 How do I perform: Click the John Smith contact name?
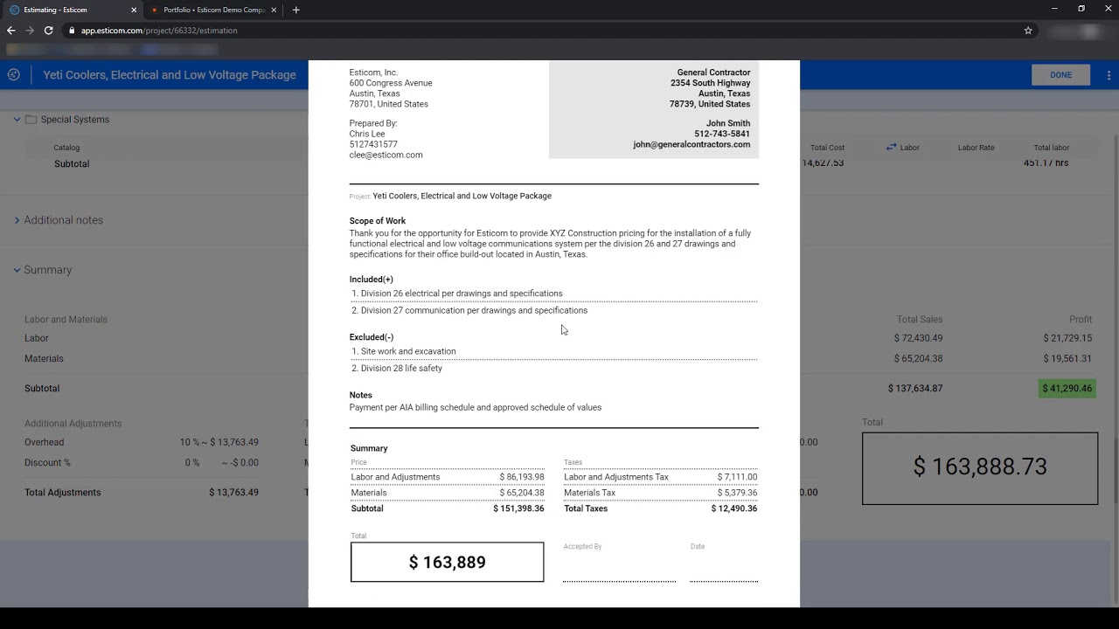click(728, 124)
